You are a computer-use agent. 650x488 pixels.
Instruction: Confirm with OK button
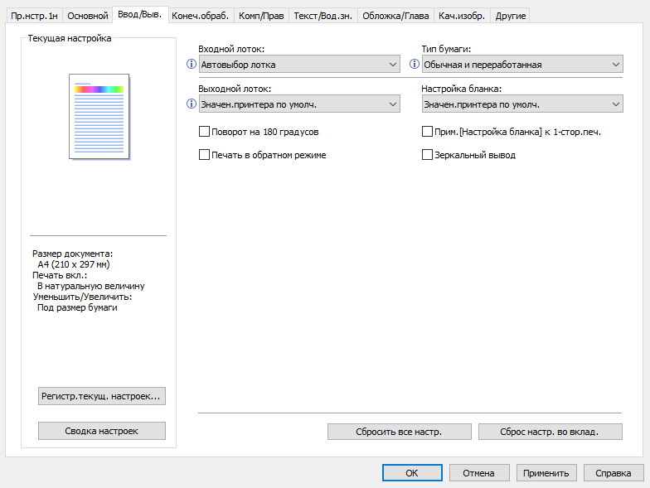(x=412, y=472)
